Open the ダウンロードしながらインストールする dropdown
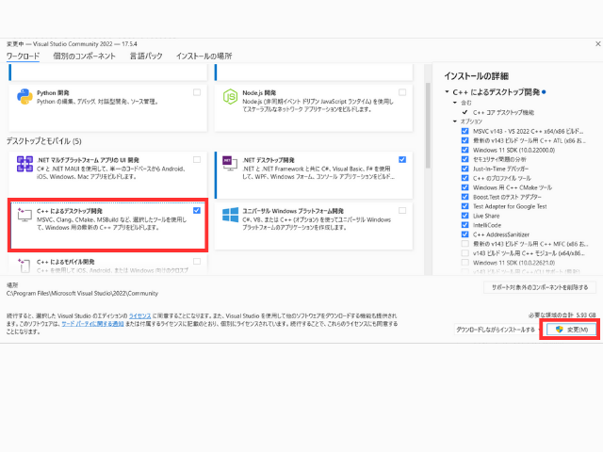 click(497, 330)
